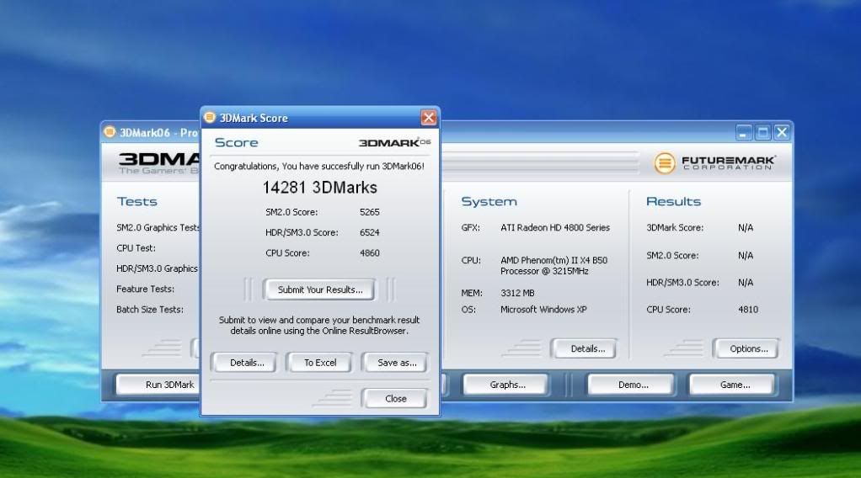861x478 pixels.
Task: Click Submit Your Results button
Action: pyautogui.click(x=319, y=289)
